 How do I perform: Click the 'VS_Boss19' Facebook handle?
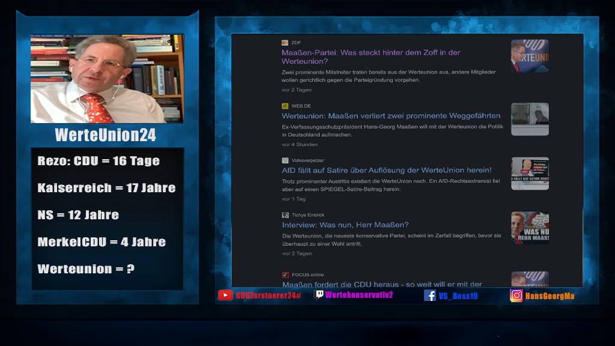tap(458, 296)
